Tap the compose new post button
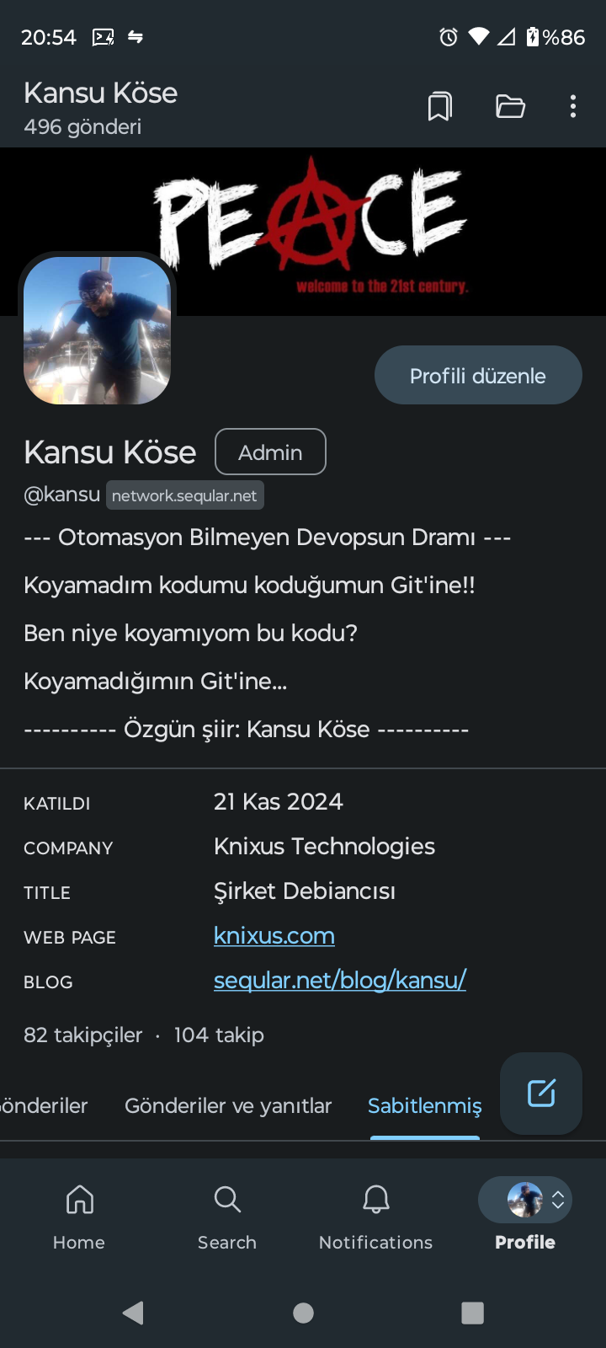 (x=541, y=1093)
